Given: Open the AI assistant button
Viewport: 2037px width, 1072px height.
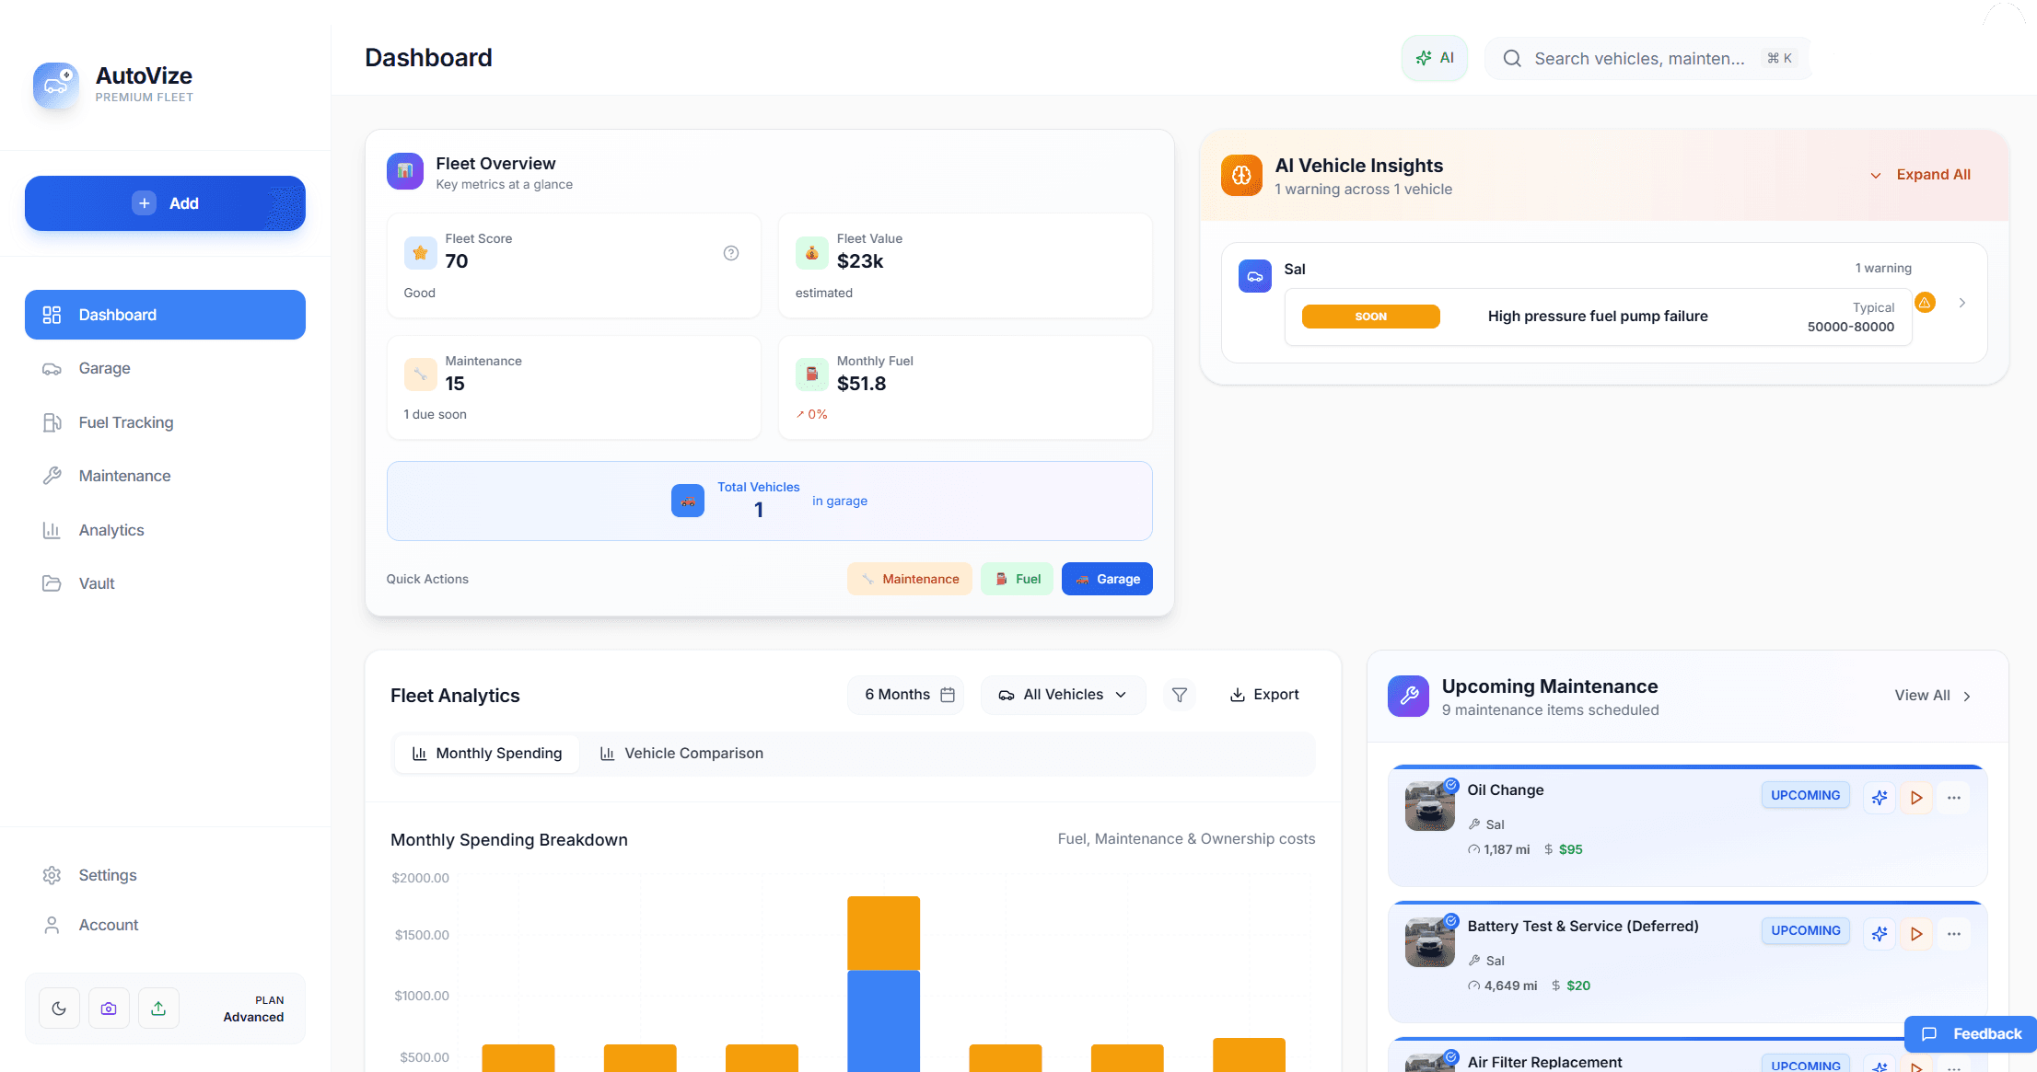Looking at the screenshot, I should pyautogui.click(x=1435, y=58).
